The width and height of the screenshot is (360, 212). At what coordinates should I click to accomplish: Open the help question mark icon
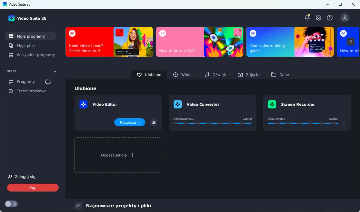pos(329,17)
